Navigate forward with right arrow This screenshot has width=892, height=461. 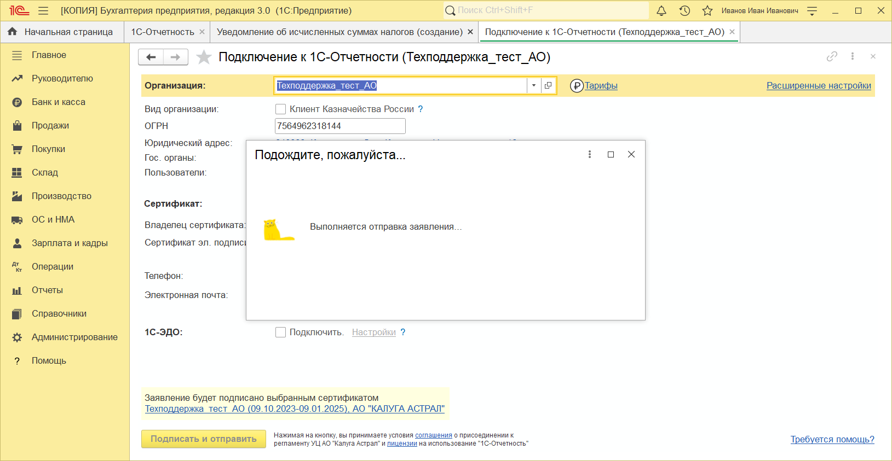[175, 57]
